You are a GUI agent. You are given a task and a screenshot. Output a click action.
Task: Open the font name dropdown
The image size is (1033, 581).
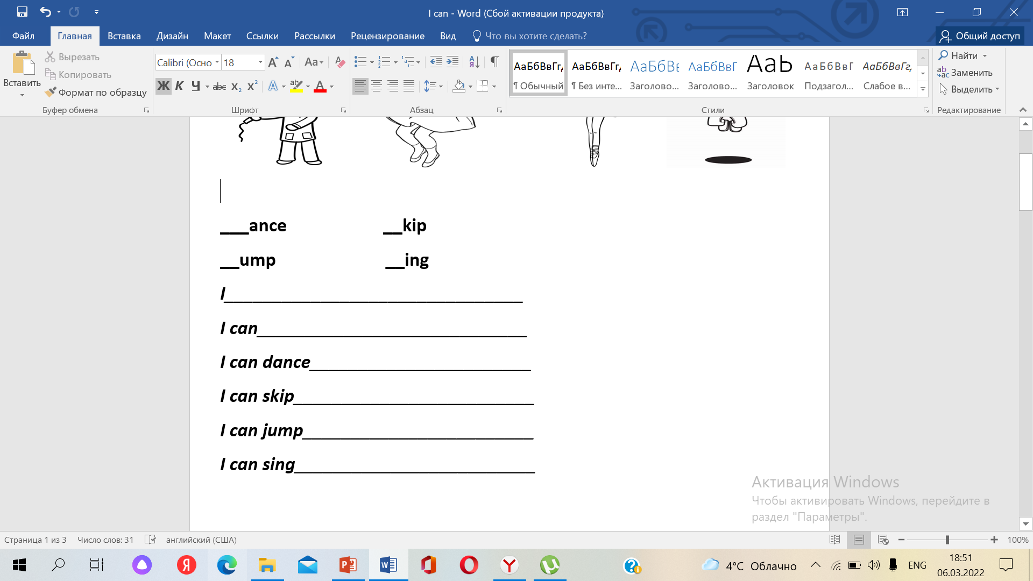[217, 62]
